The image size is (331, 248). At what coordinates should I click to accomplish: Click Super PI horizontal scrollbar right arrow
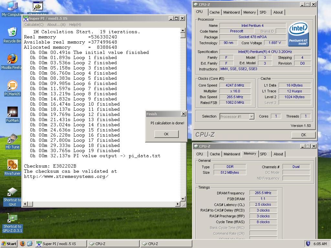point(178,204)
